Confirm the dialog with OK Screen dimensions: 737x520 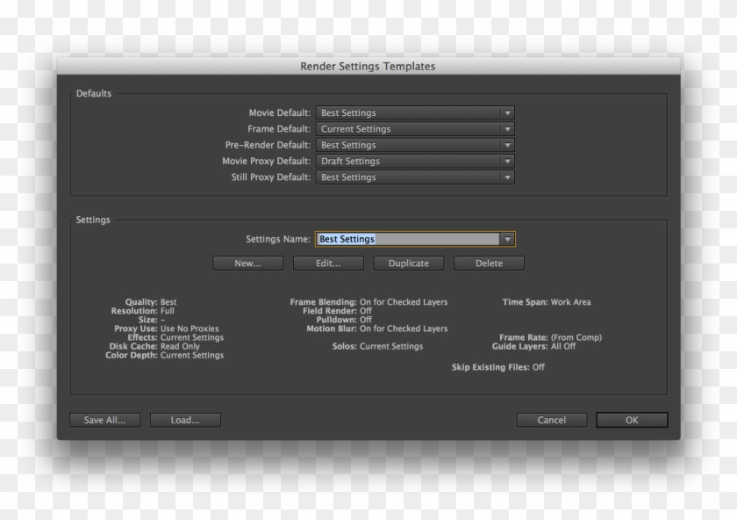(632, 420)
